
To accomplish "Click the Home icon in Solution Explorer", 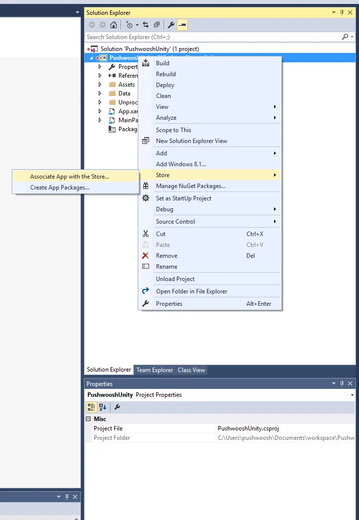I will [114, 25].
